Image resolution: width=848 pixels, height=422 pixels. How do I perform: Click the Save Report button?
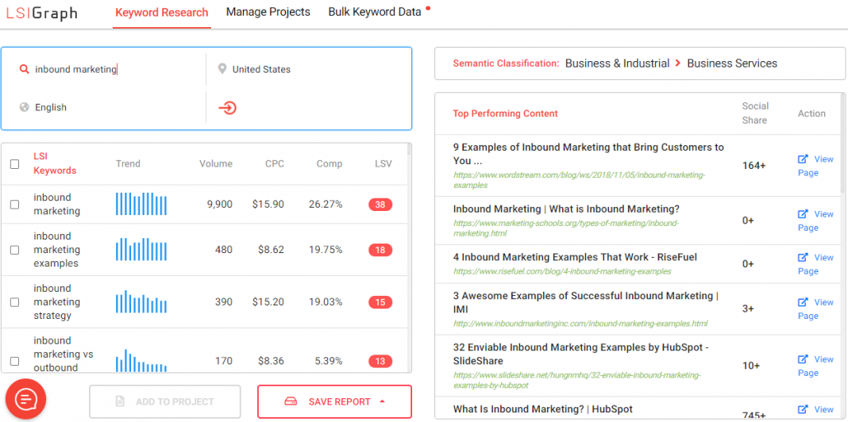[335, 401]
